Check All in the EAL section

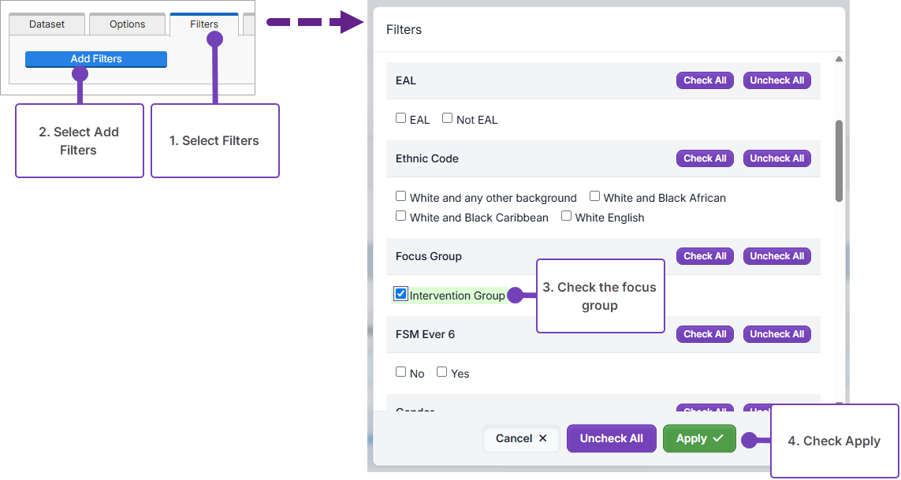tap(705, 80)
